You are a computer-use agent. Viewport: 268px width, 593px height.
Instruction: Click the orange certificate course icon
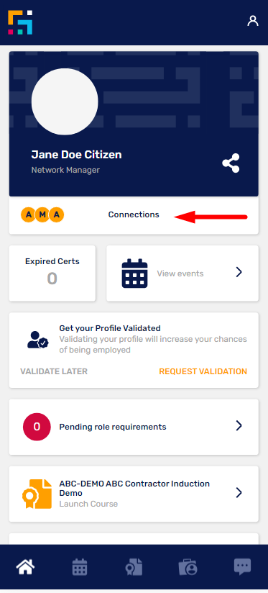pos(37,494)
